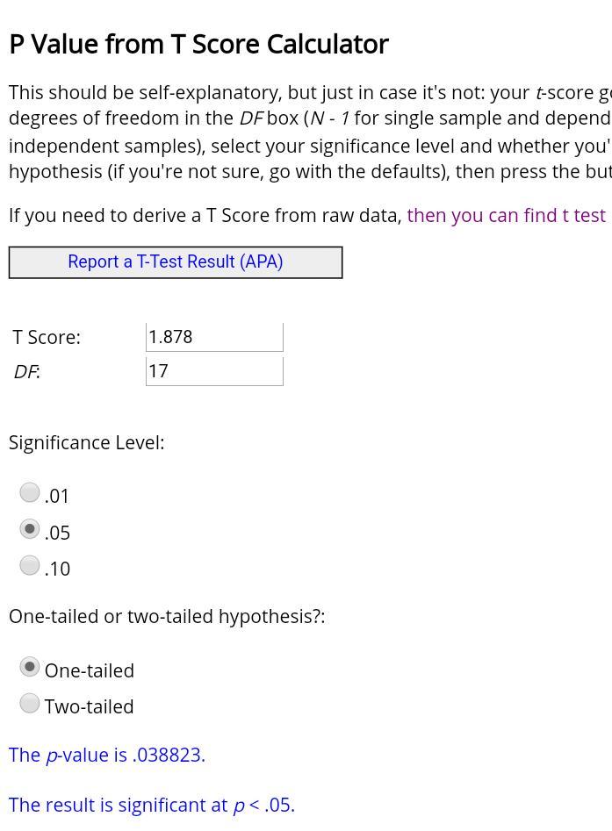Choose the .05 significance level radio button
The image size is (612, 831).
pyautogui.click(x=30, y=529)
